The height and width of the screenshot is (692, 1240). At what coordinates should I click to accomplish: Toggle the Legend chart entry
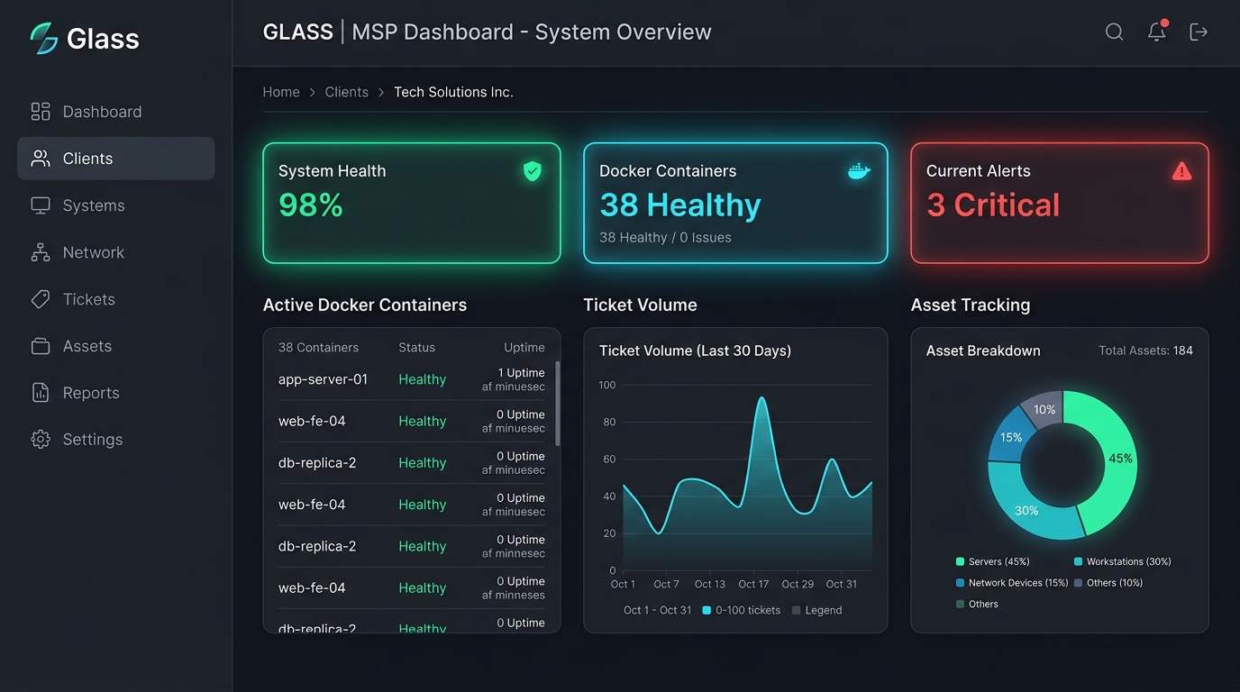[x=816, y=610]
